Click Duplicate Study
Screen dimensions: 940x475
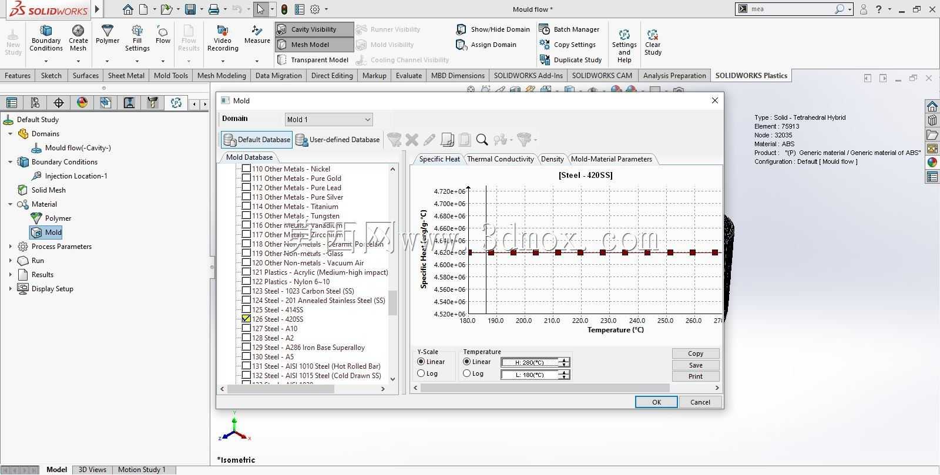570,60
